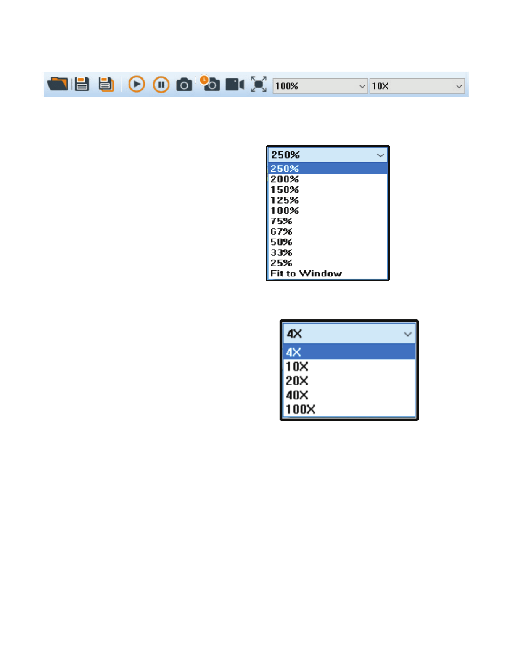Viewport: 515px width, 667px height.
Task: Toggle full screen view icon
Action: 259,84
